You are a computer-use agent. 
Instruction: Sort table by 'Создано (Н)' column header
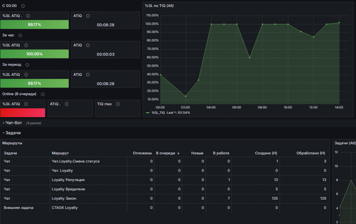(x=266, y=153)
